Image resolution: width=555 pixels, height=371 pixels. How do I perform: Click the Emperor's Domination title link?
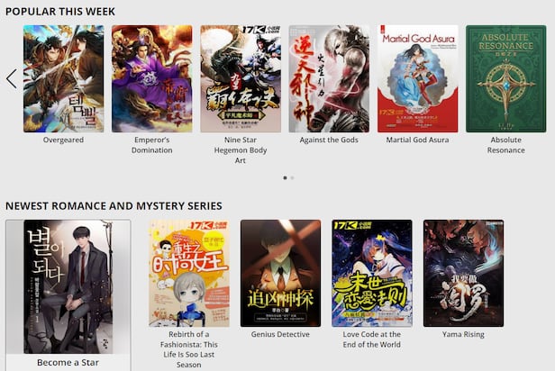point(152,145)
